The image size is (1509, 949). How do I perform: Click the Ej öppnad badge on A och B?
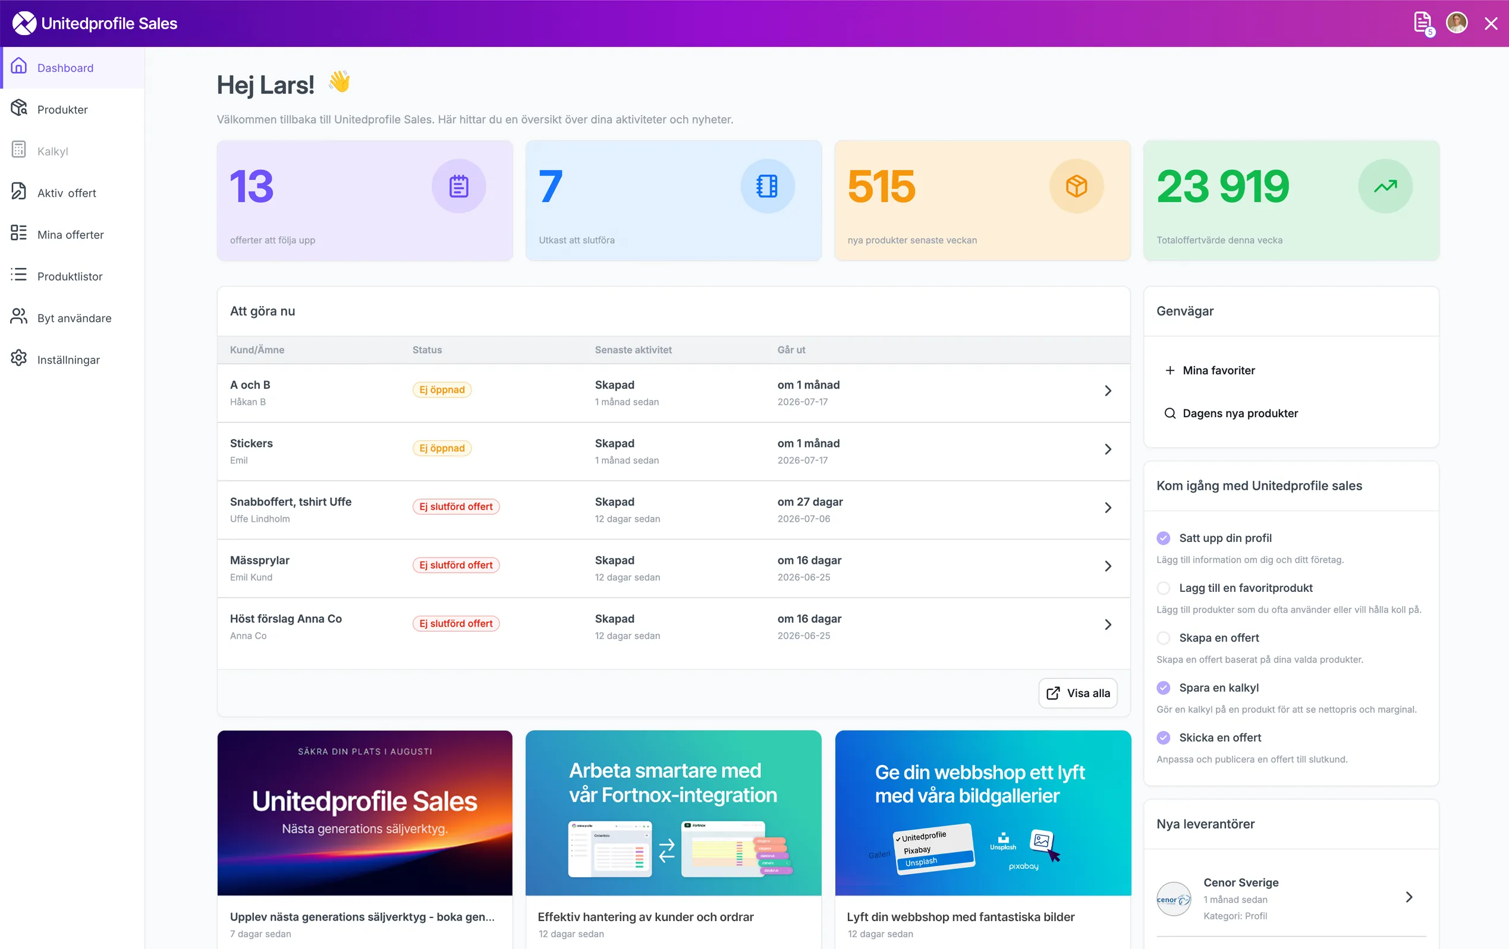(x=442, y=390)
